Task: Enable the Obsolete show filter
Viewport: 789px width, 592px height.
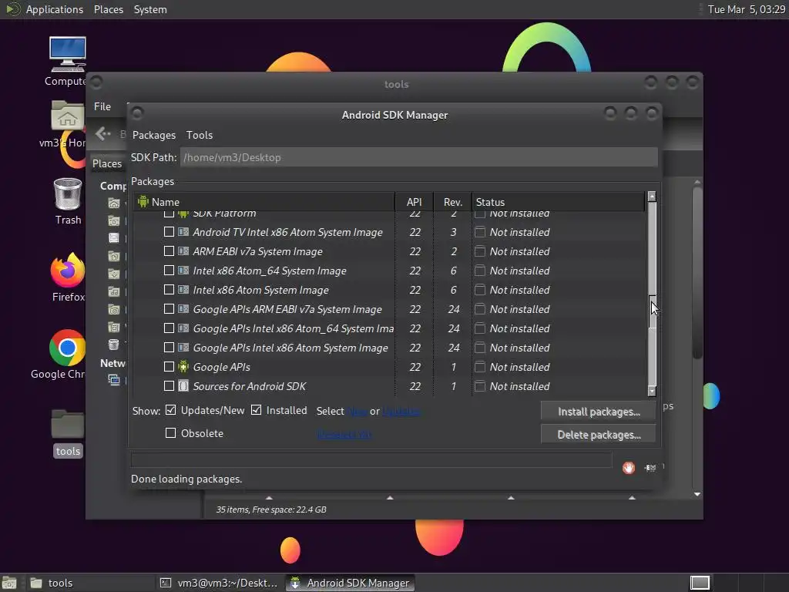Action: point(170,433)
